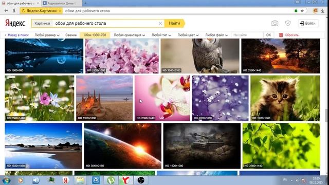This screenshot has height=185, width=329.
Task: Click the orange extension icon near downloads
Action: pos(315,11)
